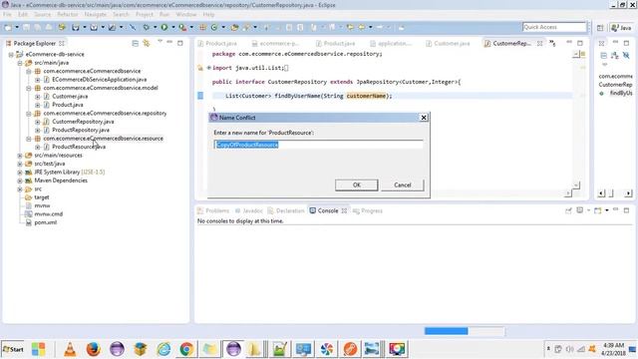Switch to the Customer.java editor tab
The height and width of the screenshot is (359, 638).
click(x=447, y=43)
